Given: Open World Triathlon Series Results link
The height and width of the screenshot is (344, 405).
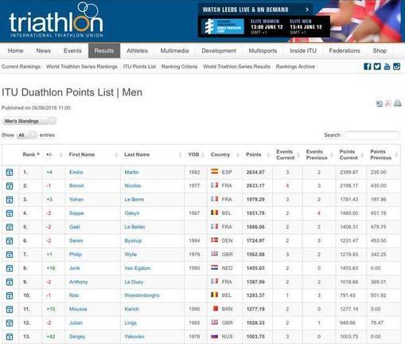Looking at the screenshot, I should (236, 67).
